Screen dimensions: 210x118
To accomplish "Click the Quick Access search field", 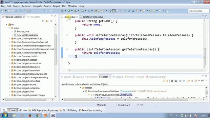I will [x=199, y=11].
